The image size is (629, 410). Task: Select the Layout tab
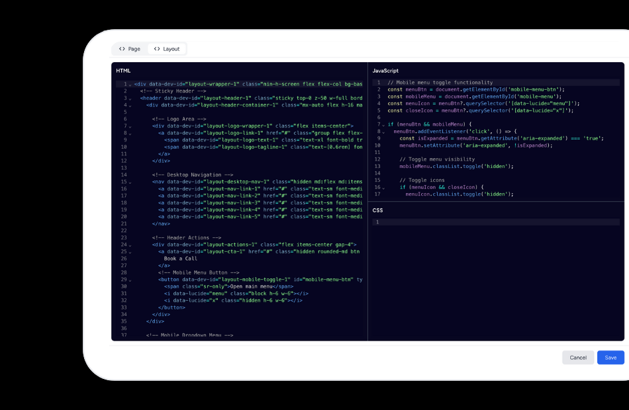coord(168,48)
